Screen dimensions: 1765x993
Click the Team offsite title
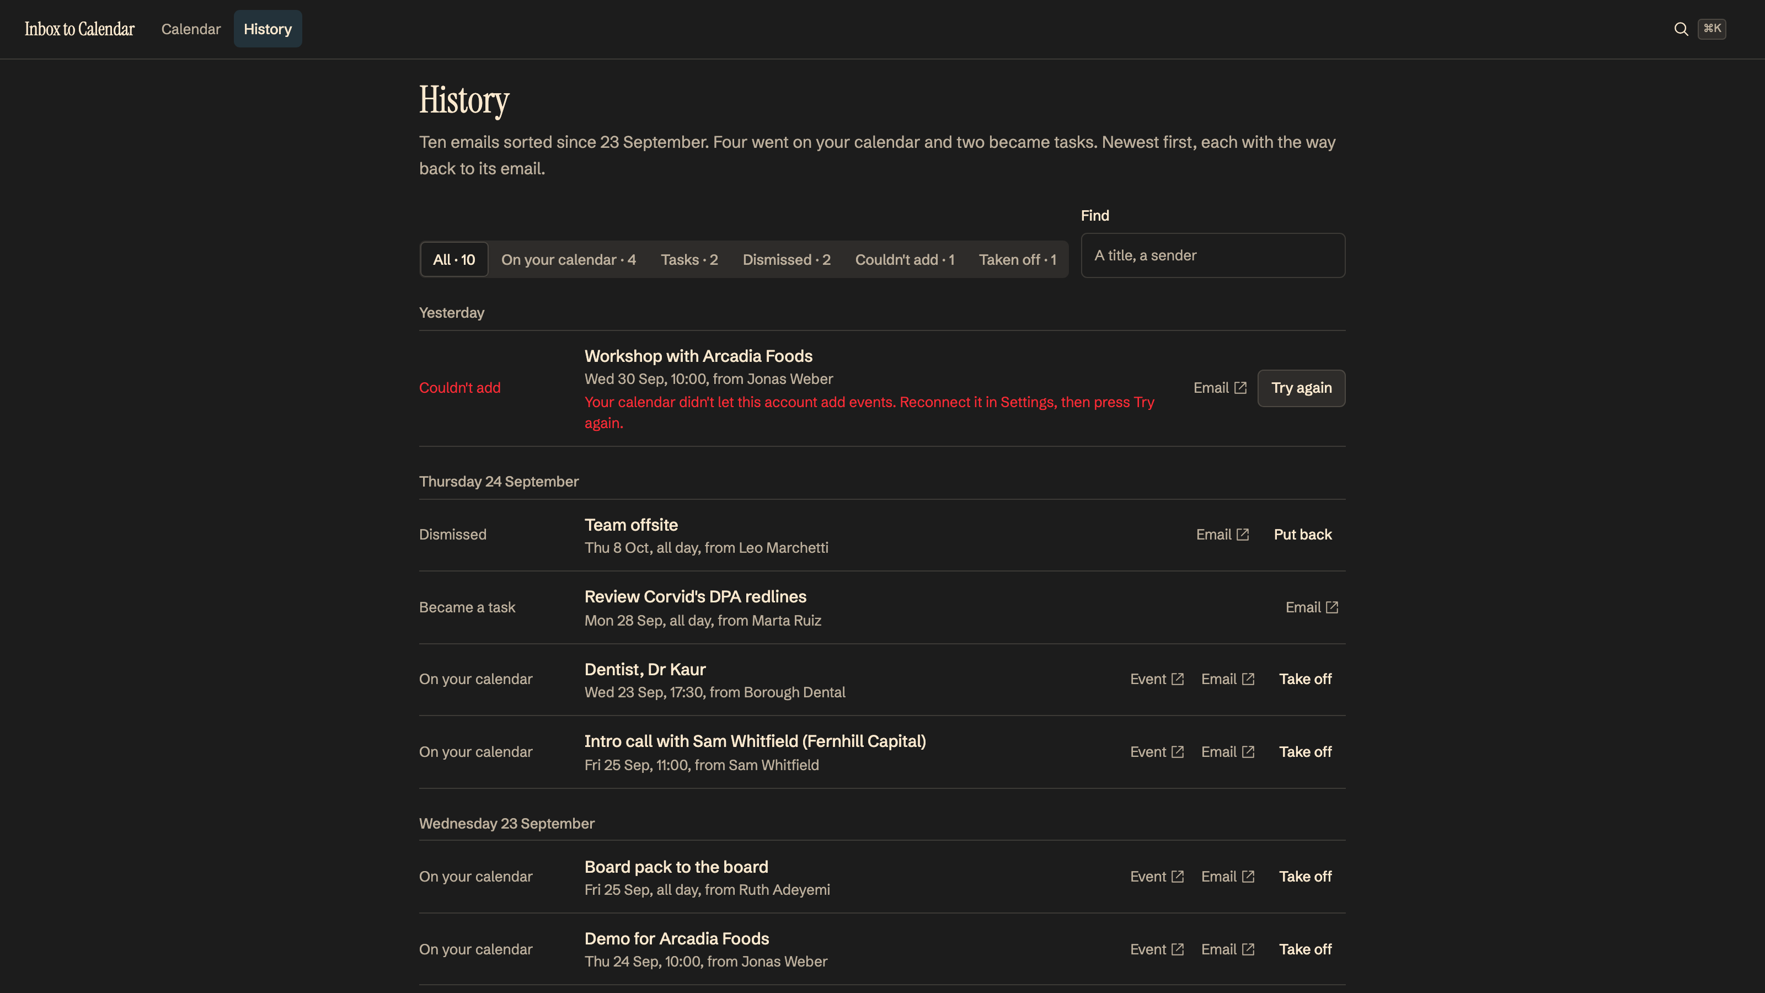pos(630,525)
